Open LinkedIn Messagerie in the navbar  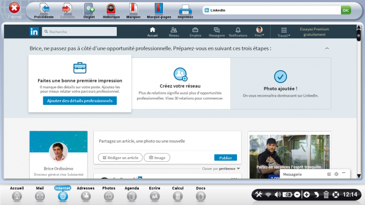tap(217, 32)
